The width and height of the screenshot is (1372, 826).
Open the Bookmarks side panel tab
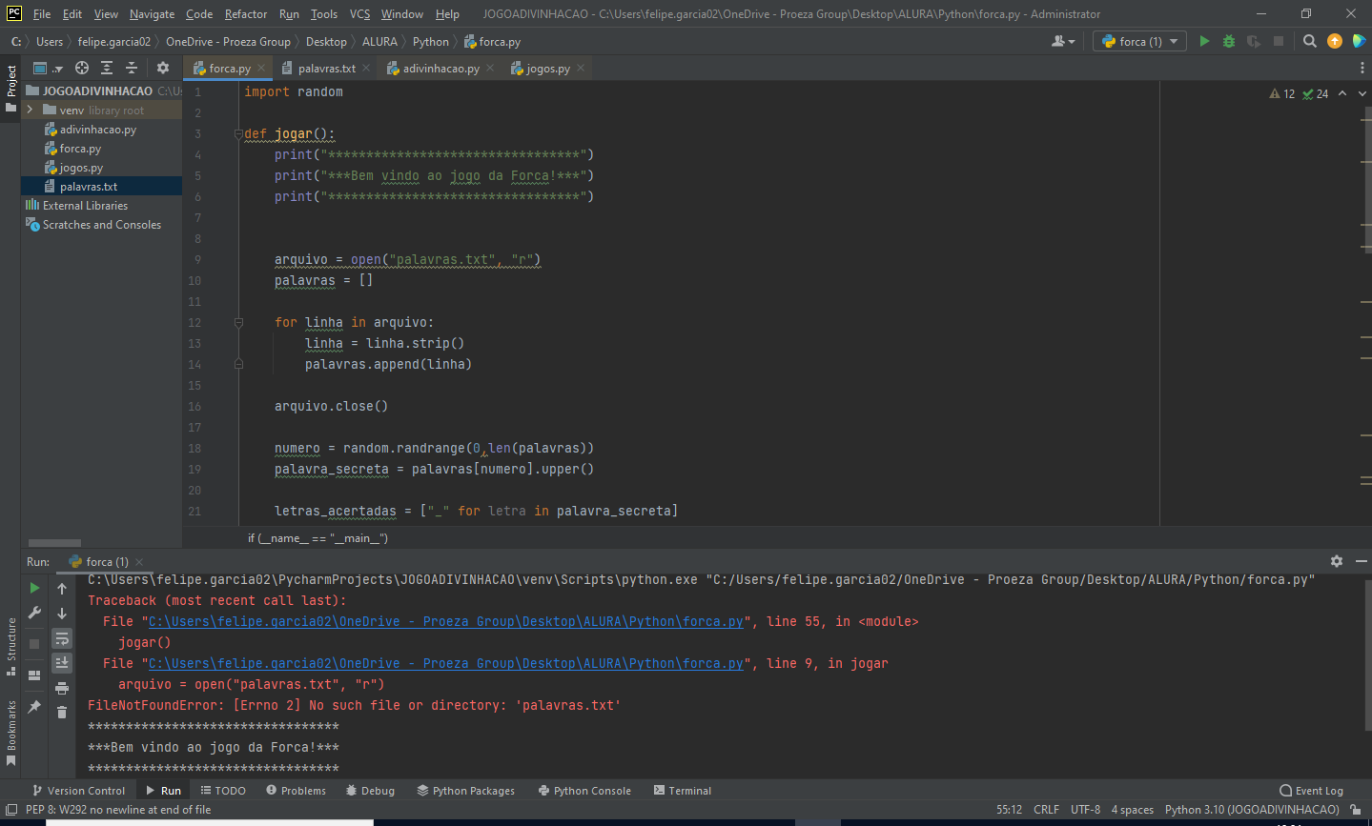coord(10,733)
